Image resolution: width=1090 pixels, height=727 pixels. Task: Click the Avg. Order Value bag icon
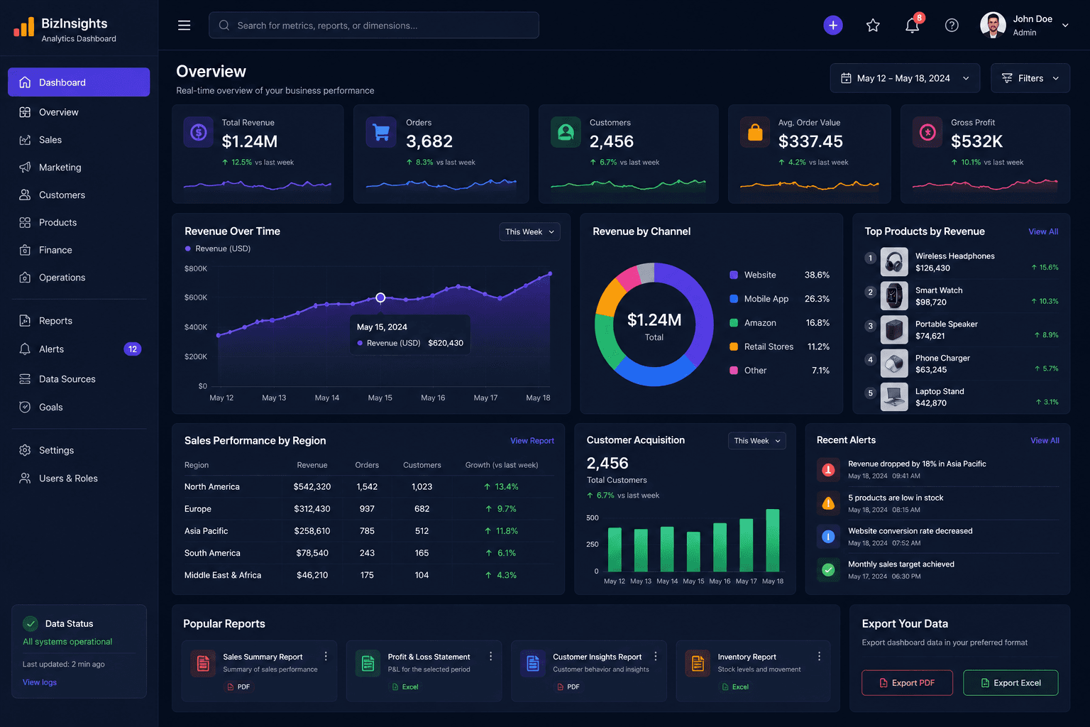click(755, 132)
